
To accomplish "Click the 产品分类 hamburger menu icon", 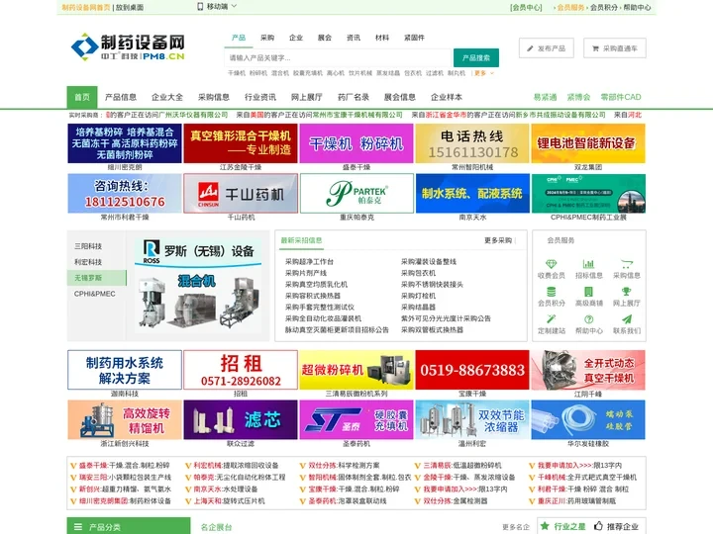I will [78, 527].
